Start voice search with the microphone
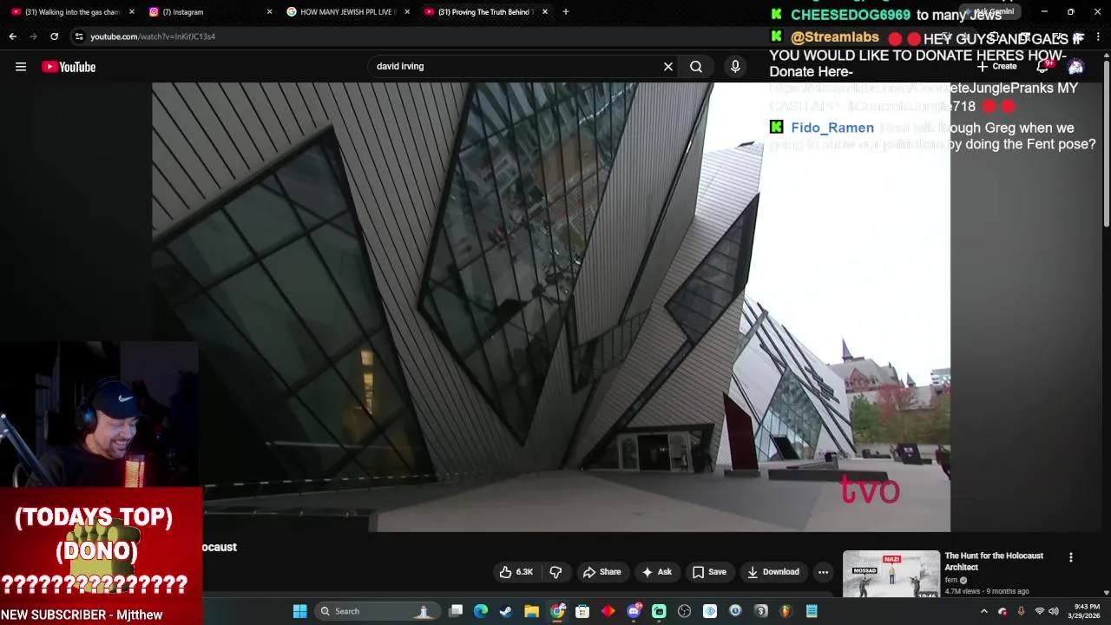1111x625 pixels. point(735,66)
